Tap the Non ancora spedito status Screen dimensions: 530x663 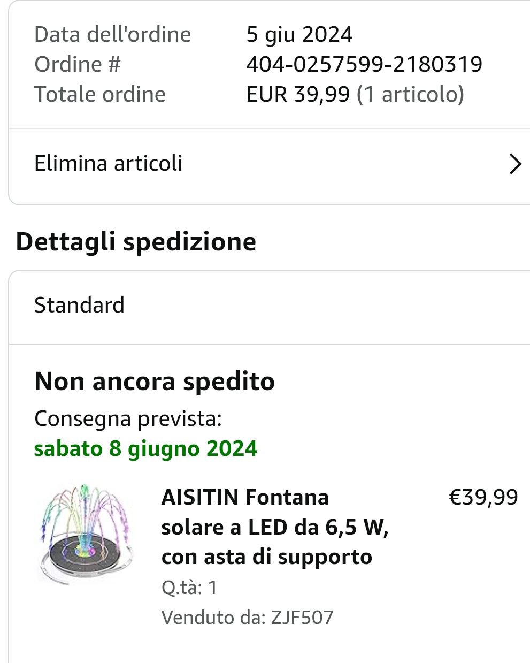click(155, 382)
